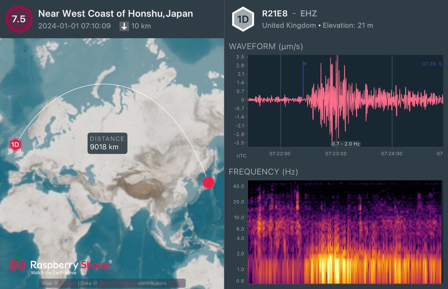Click the 3.5 value on waveform axis
Image resolution: width=448 pixels, height=289 pixels.
pos(240,57)
